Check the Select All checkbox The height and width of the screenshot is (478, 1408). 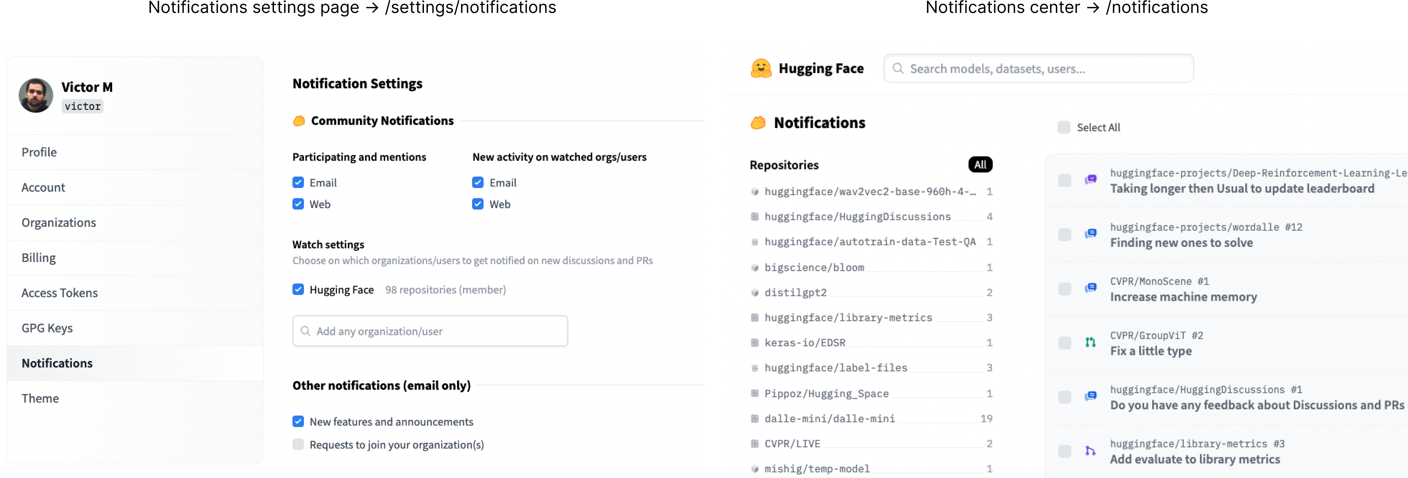pos(1064,128)
